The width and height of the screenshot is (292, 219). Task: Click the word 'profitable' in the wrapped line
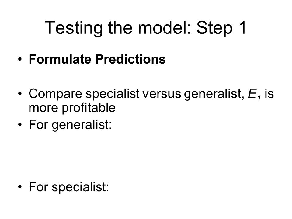click(89, 108)
